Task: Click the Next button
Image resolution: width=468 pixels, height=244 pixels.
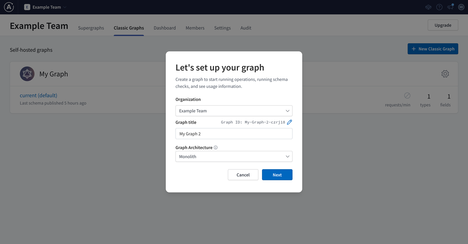Action: (277, 175)
